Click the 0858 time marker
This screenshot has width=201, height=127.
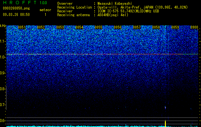pyautogui.click(x=156, y=27)
